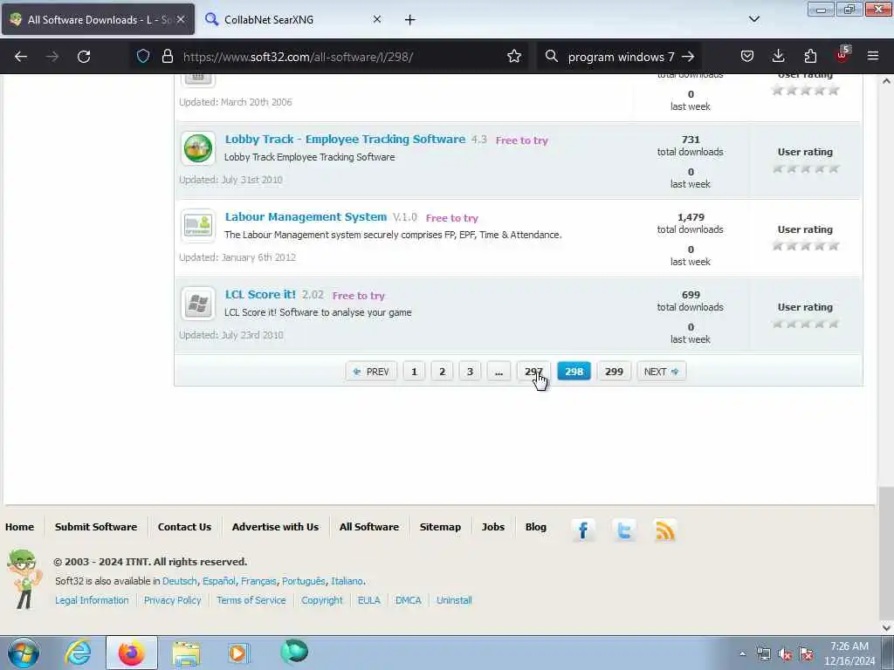Click the current page 298 button
894x670 pixels.
pyautogui.click(x=574, y=372)
